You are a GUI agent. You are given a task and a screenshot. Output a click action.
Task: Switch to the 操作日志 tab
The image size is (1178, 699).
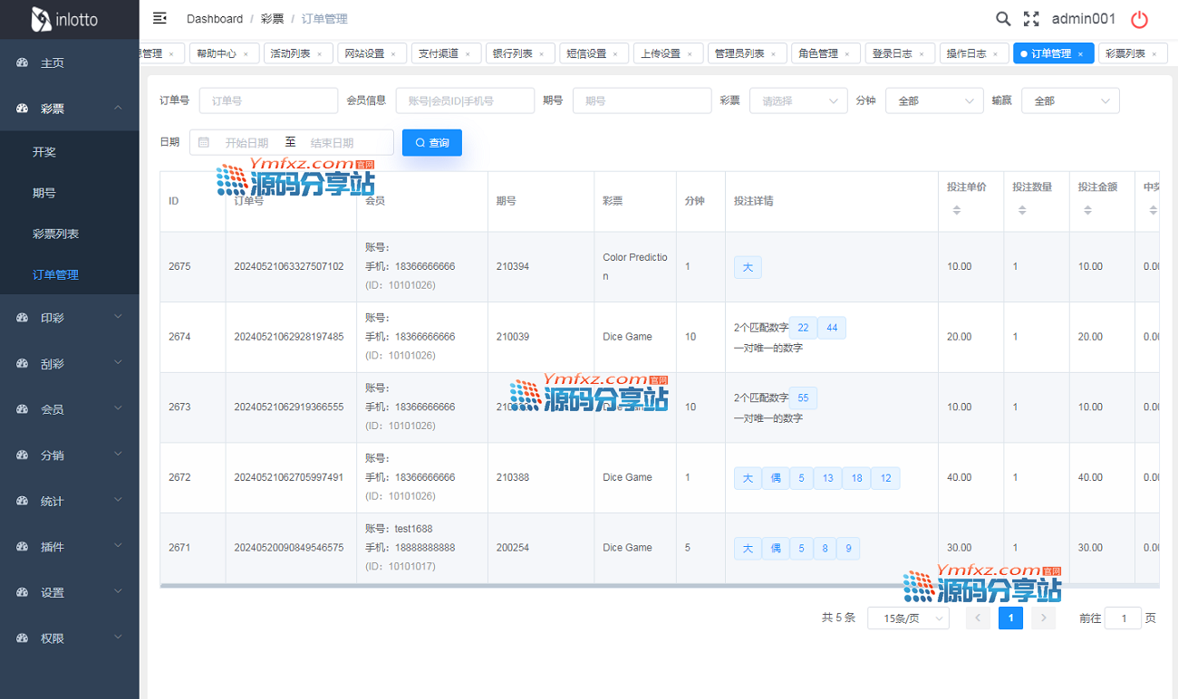coord(966,53)
